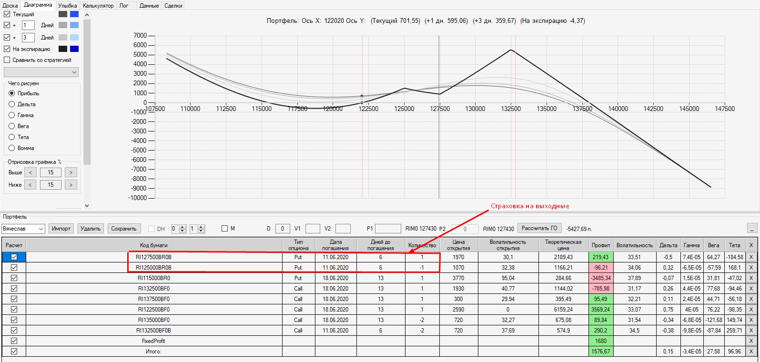760x362 pixels.
Task: Delete the FixedProfit row with its X button
Action: 751,341
